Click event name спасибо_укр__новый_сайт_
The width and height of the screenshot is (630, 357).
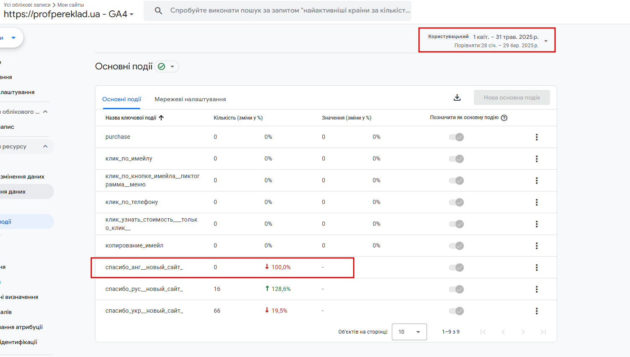(144, 311)
